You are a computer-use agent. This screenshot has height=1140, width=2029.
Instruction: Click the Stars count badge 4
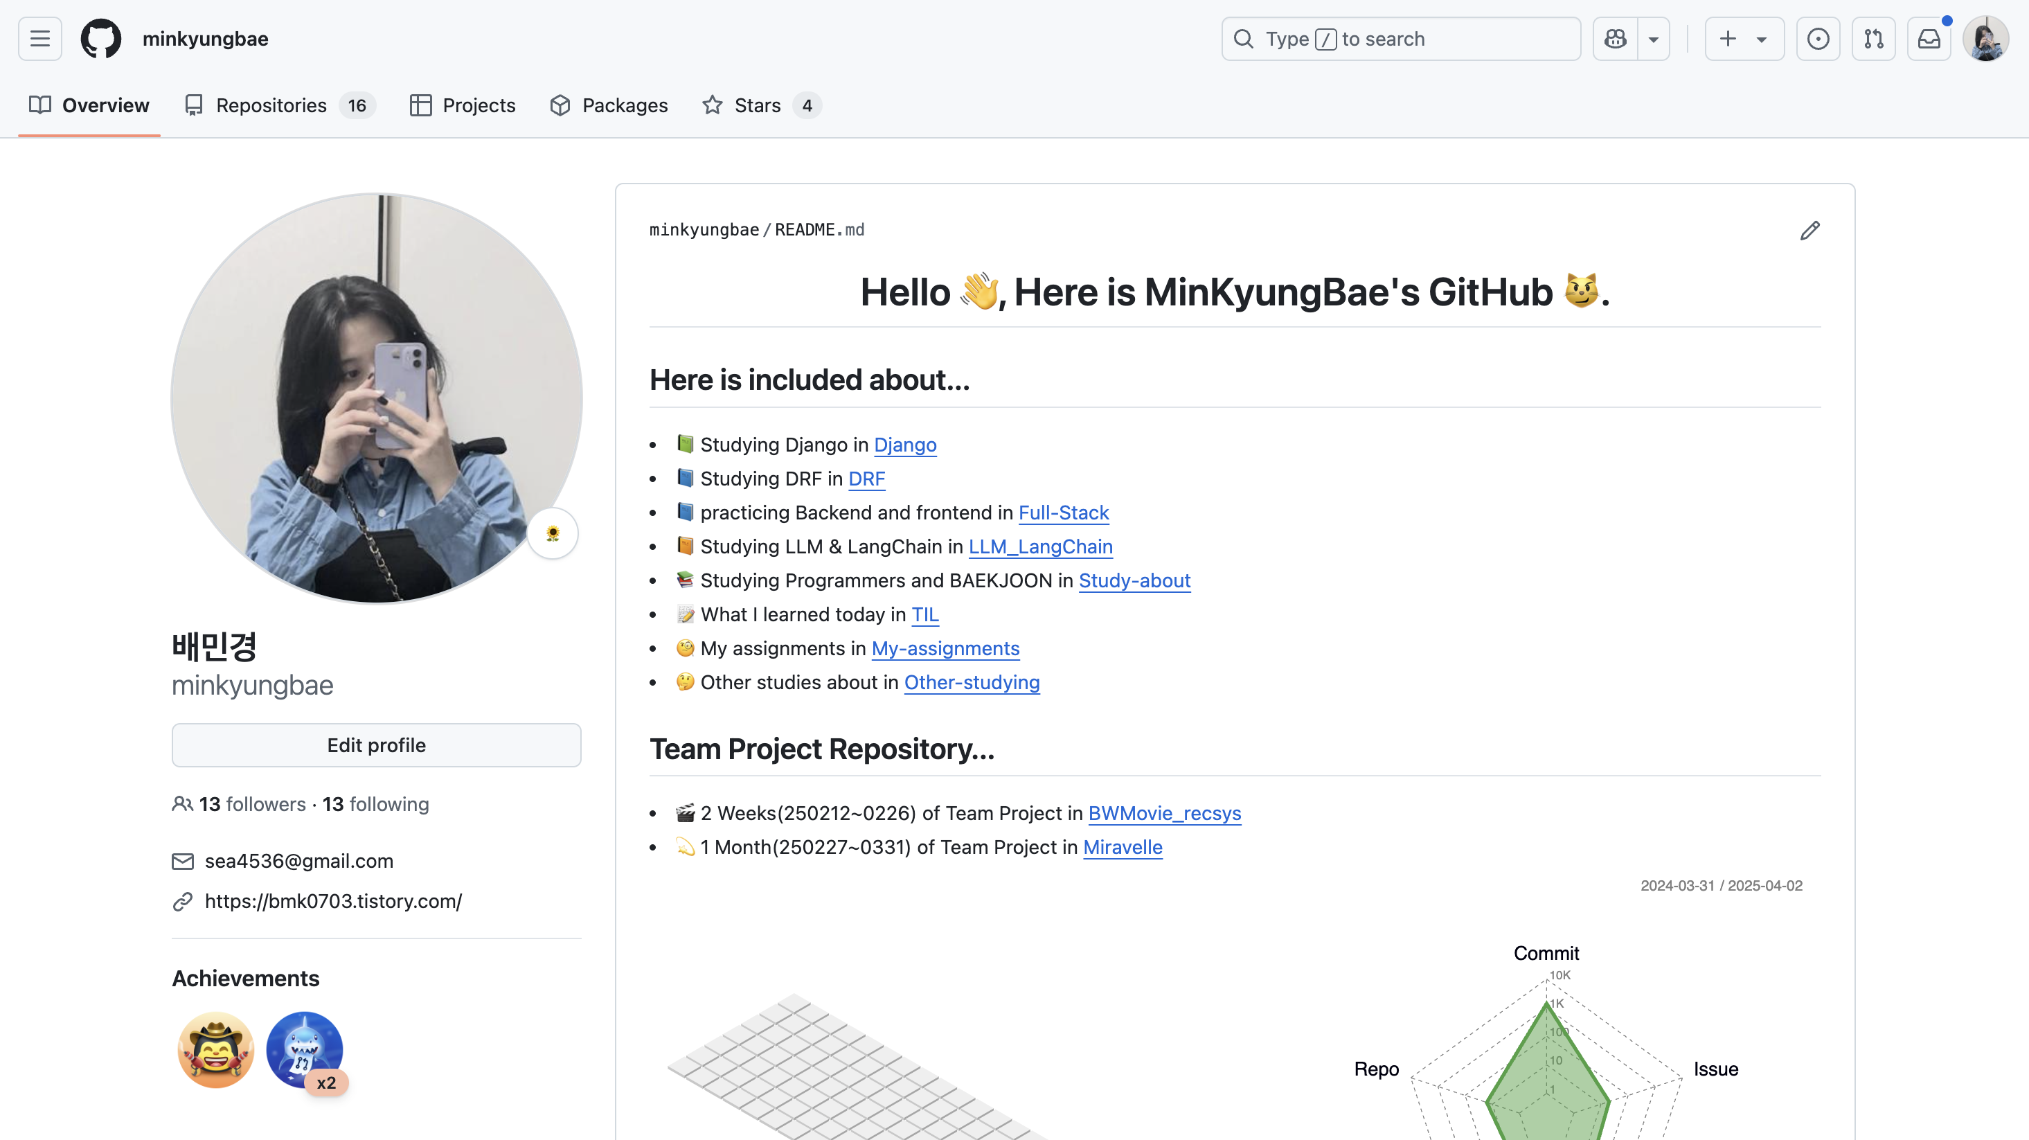click(x=807, y=105)
